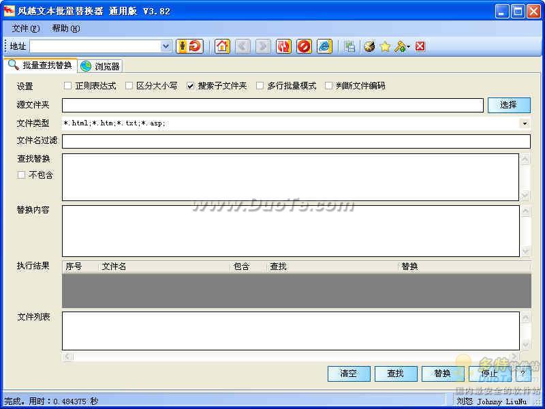
Task: Click the paint palette icon in toolbar
Action: coord(369,46)
